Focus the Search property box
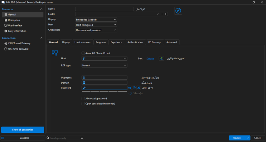The image size is (266, 142). click(x=65, y=138)
